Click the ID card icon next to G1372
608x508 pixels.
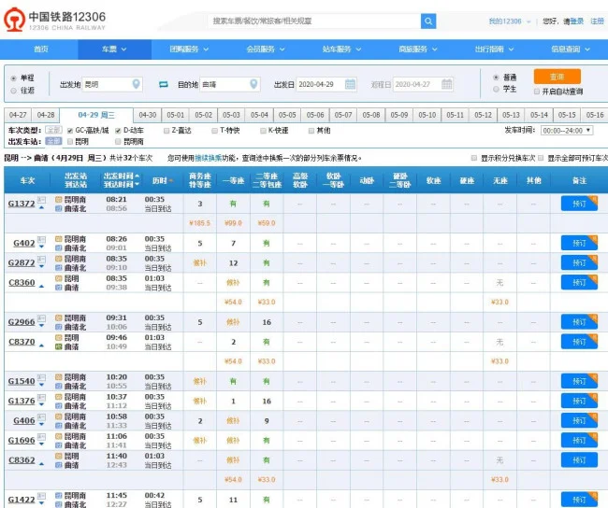click(x=41, y=200)
